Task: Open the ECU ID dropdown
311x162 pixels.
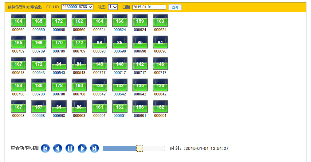Action: 77,7
